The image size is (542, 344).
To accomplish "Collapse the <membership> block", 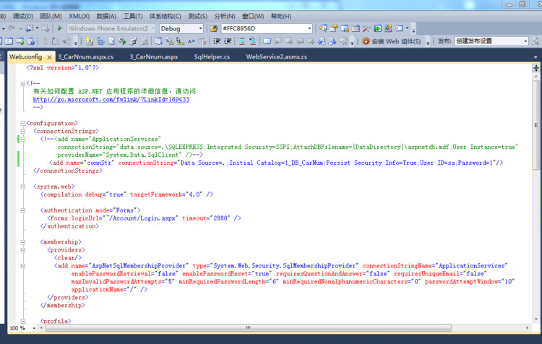I will [x=23, y=242].
